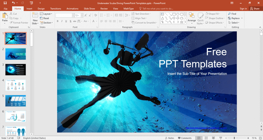Click the Format Painter brush
The width and height of the screenshot is (263, 140).
coord(19,23)
